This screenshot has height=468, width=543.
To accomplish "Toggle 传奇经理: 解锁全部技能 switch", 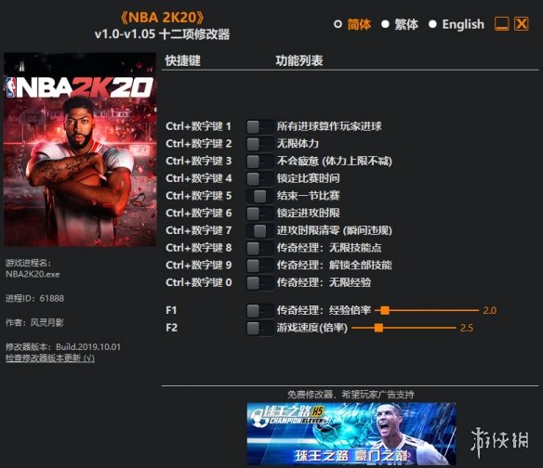I will 259,266.
